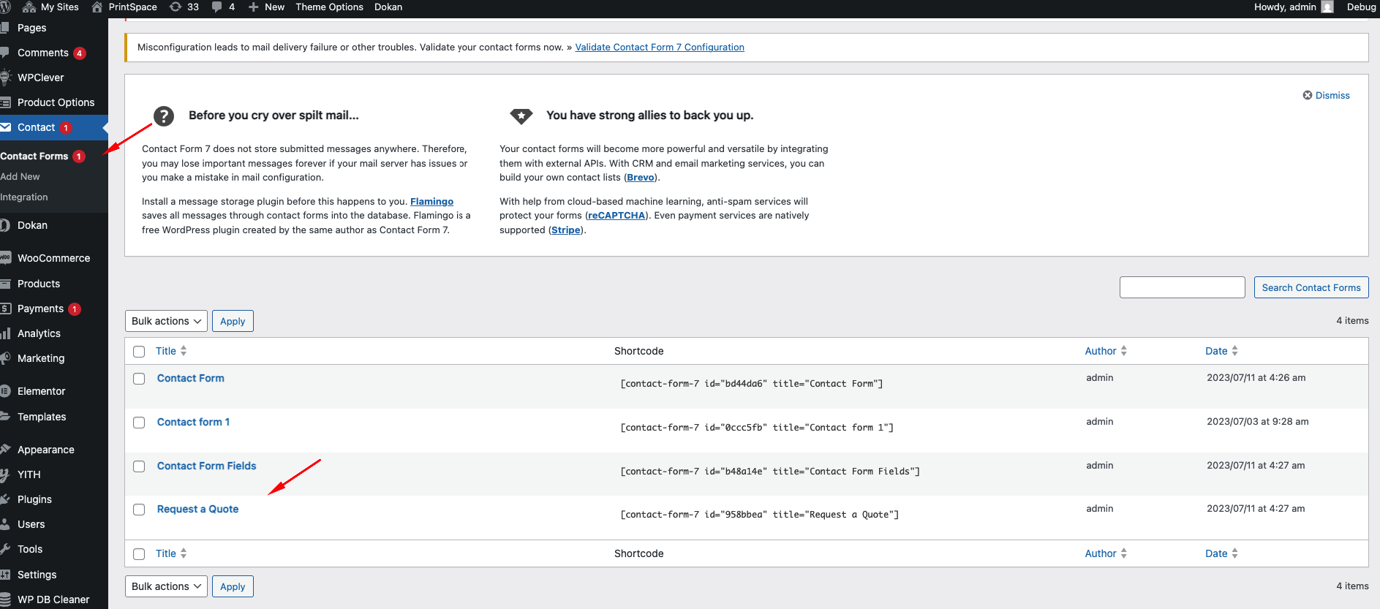Sort by Author in table footer

[1106, 553]
